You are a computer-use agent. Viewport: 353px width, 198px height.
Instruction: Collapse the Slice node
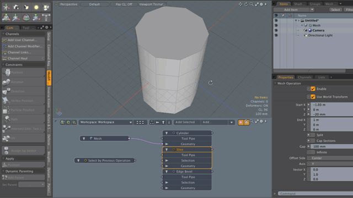(167, 150)
